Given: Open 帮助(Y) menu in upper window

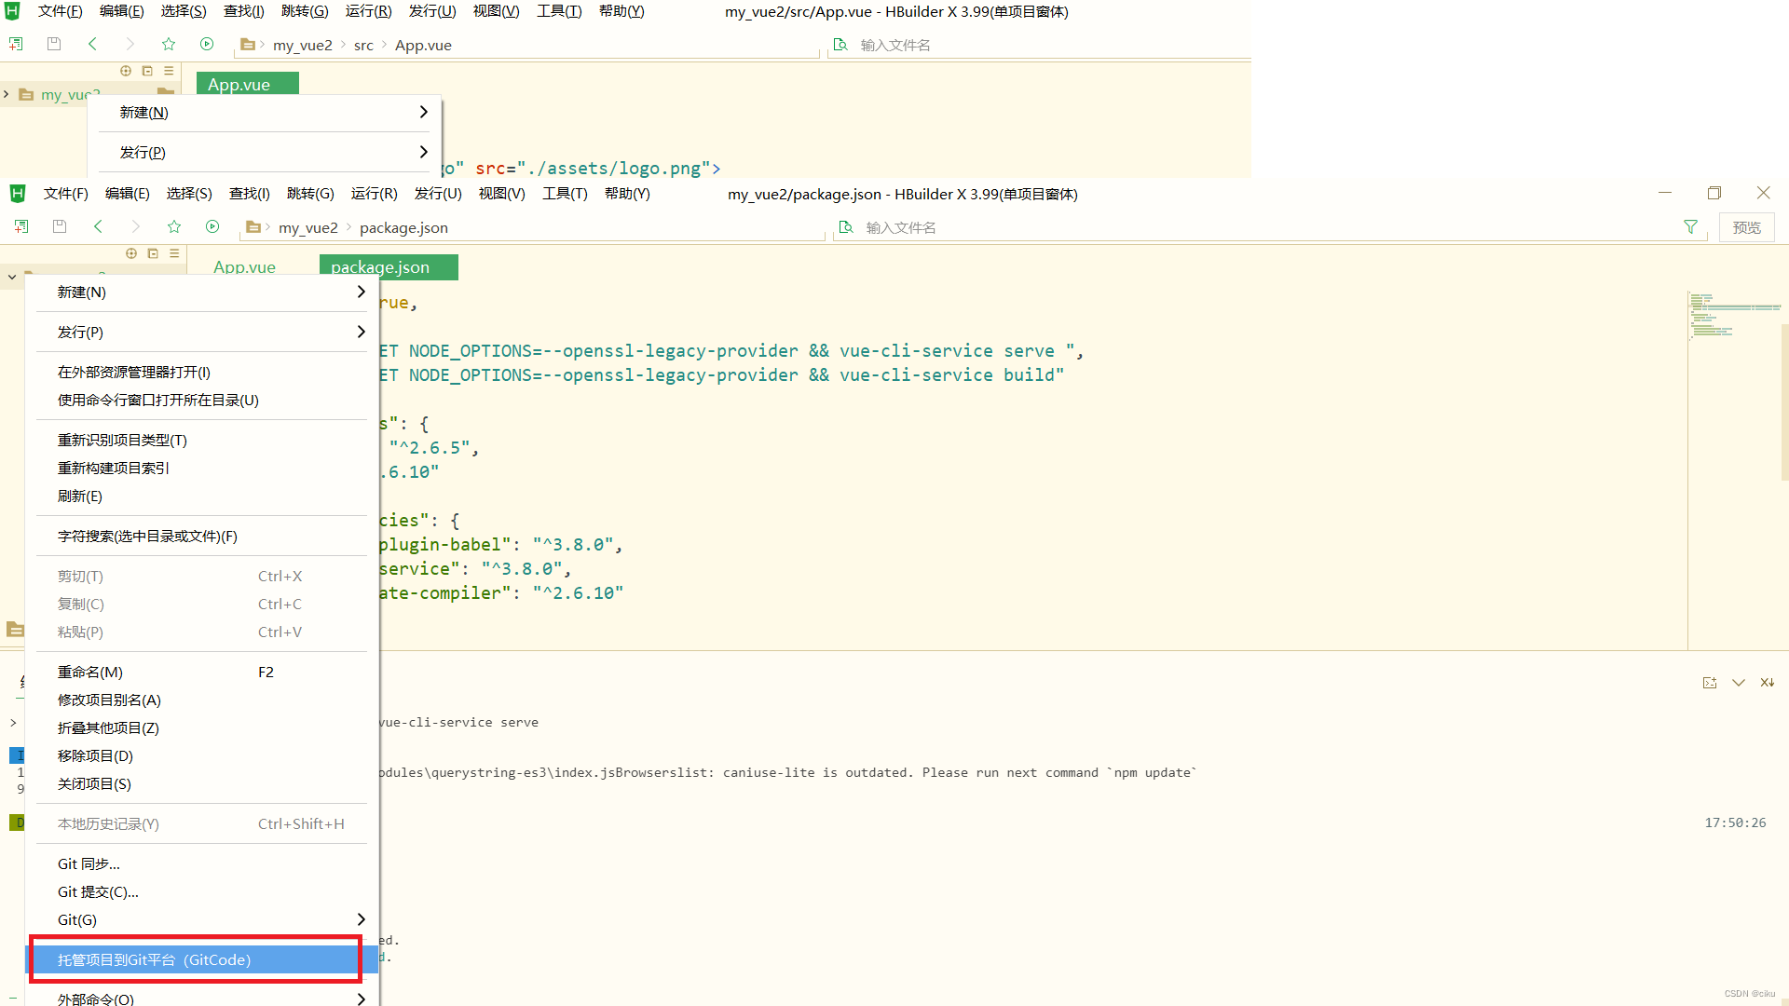Looking at the screenshot, I should (621, 11).
